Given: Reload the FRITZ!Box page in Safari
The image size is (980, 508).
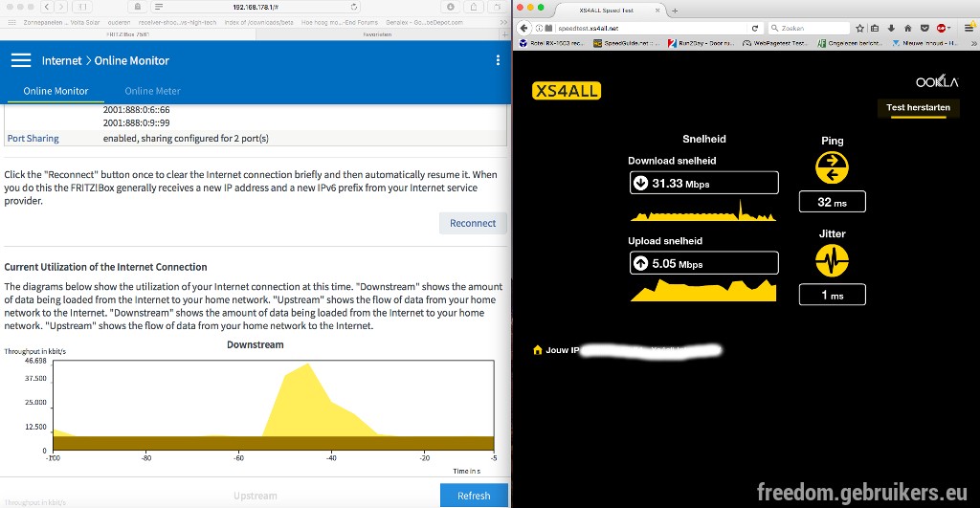Looking at the screenshot, I should pos(354,7).
